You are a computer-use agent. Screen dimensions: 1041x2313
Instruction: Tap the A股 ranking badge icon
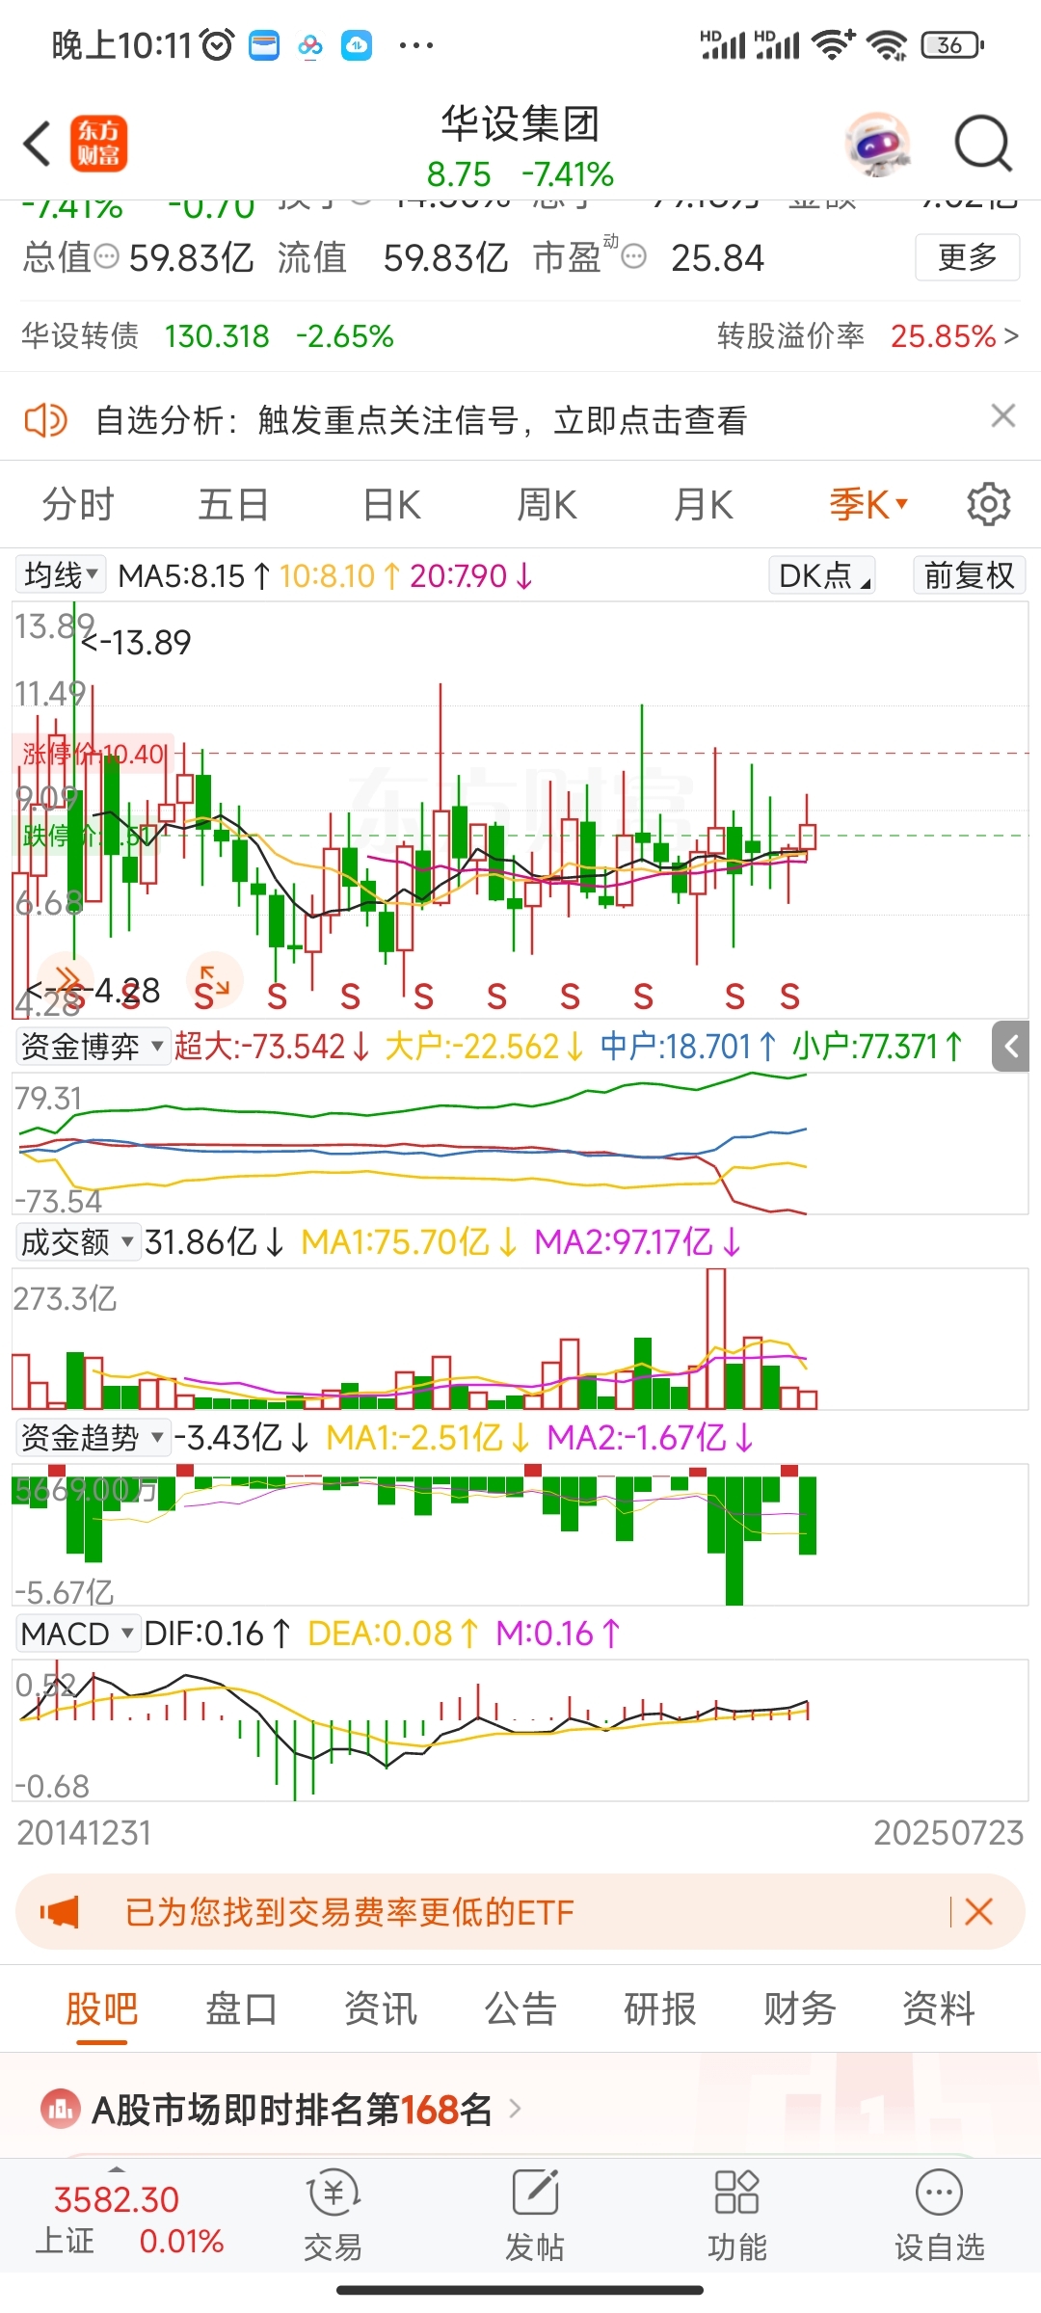click(61, 2111)
